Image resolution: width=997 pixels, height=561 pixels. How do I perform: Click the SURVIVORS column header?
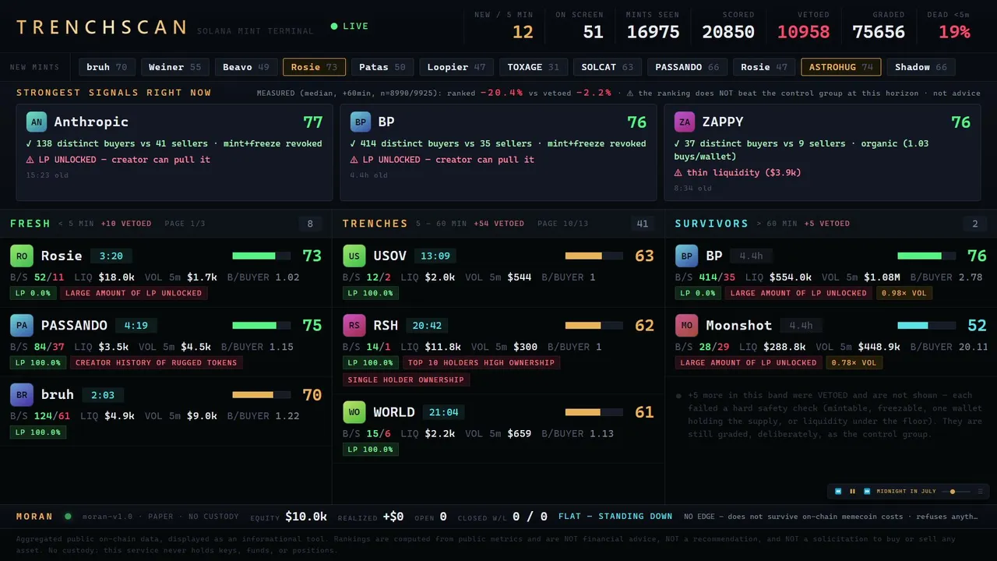(712, 224)
